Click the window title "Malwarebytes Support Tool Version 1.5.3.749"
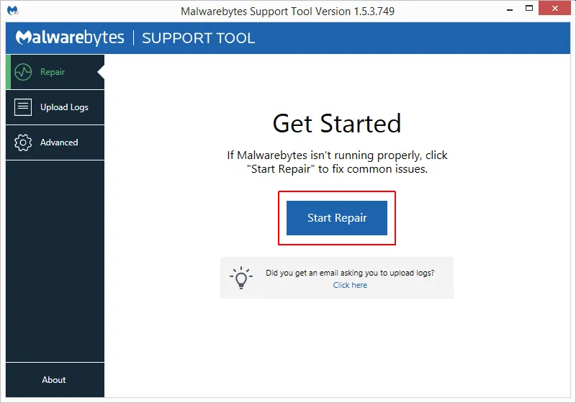 287,12
